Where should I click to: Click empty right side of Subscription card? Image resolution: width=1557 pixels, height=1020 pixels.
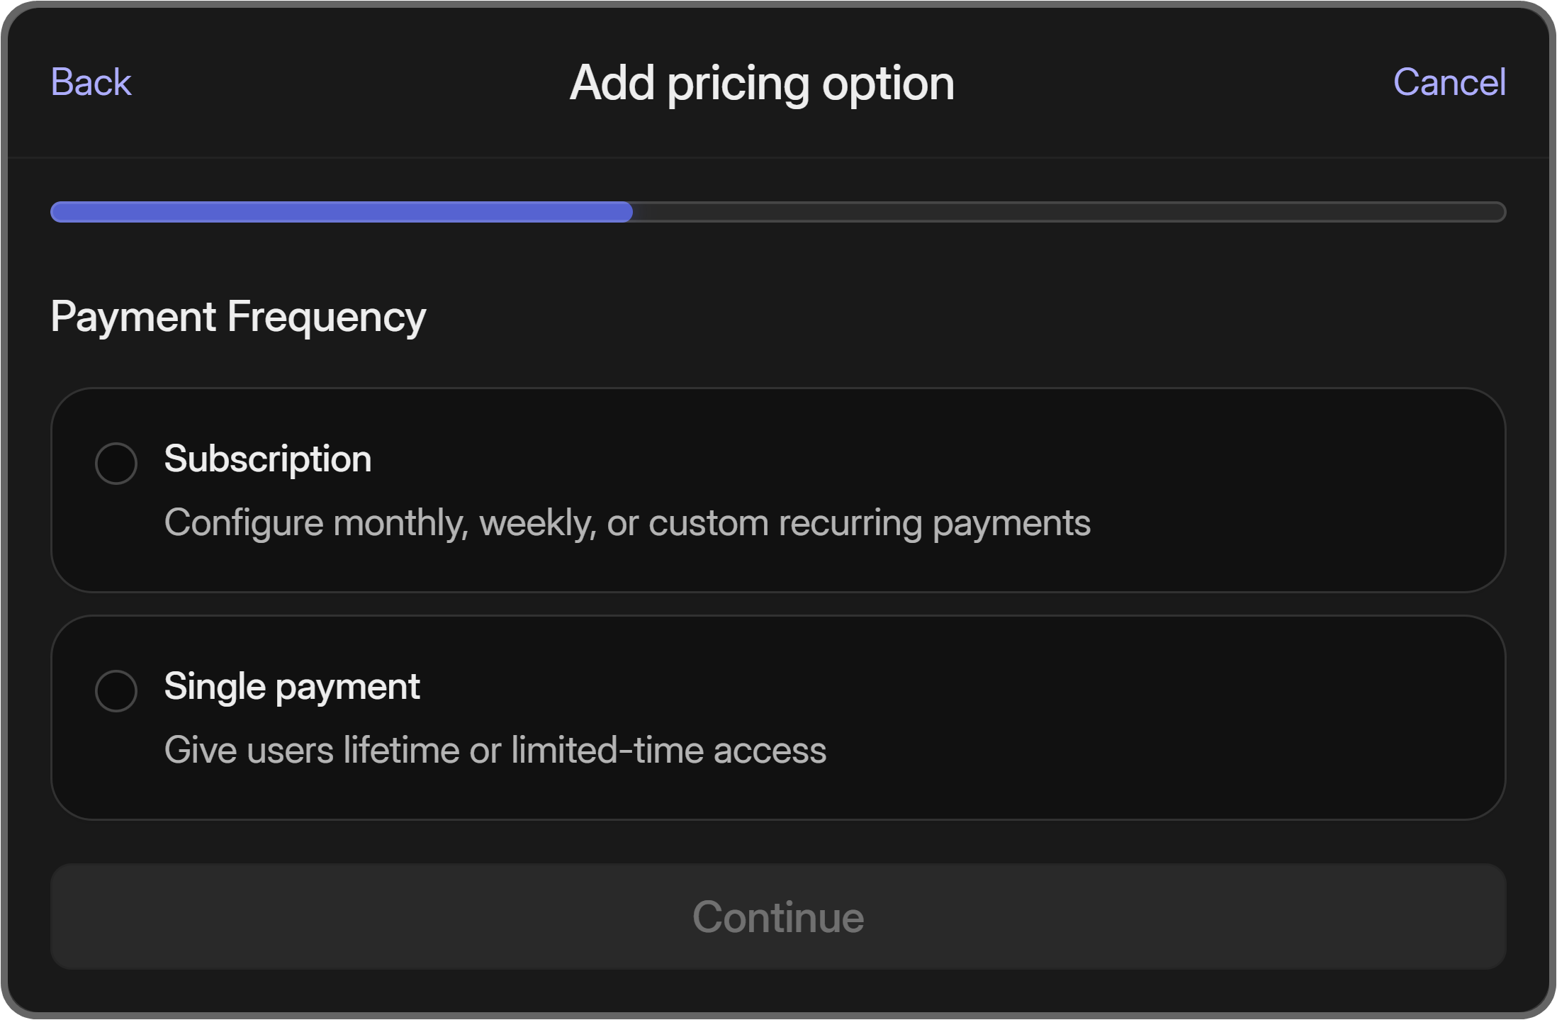[1311, 489]
